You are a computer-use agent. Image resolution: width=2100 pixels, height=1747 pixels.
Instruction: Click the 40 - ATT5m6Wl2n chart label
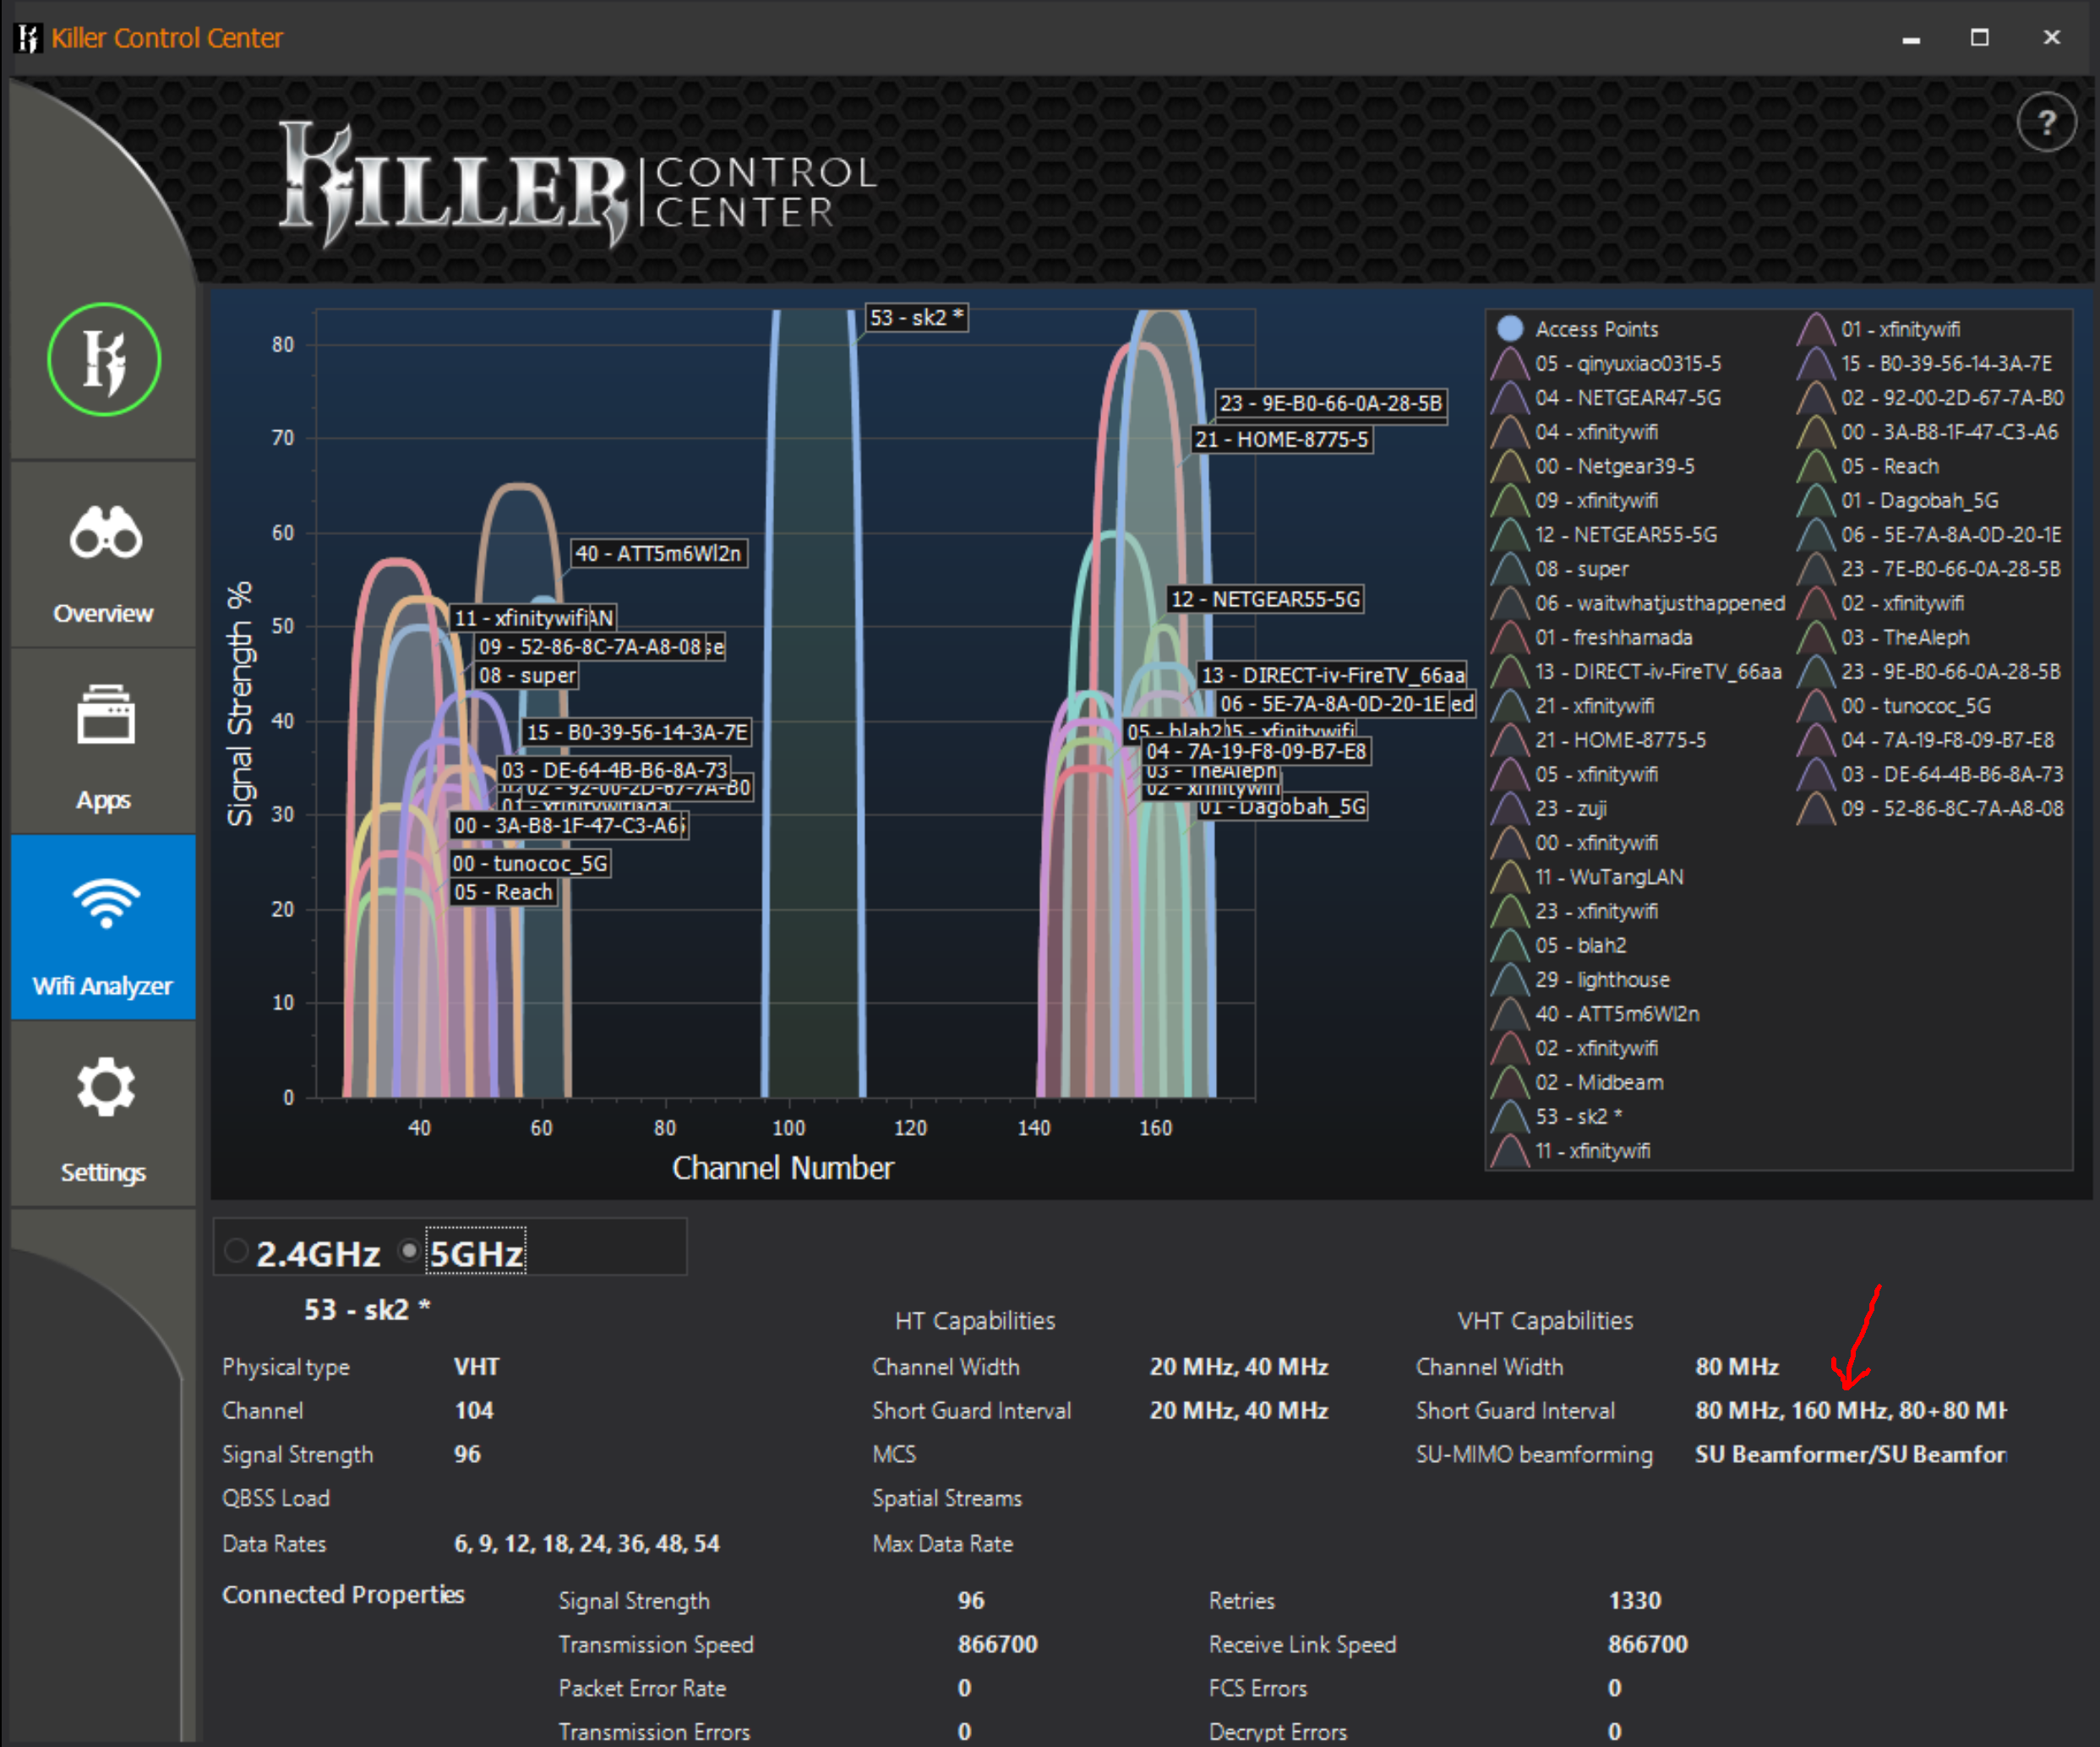tap(659, 553)
